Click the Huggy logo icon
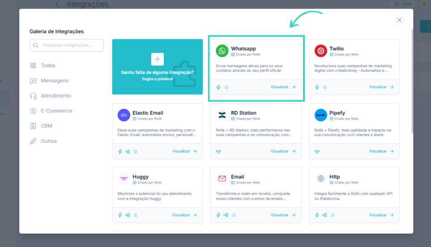 [124, 179]
